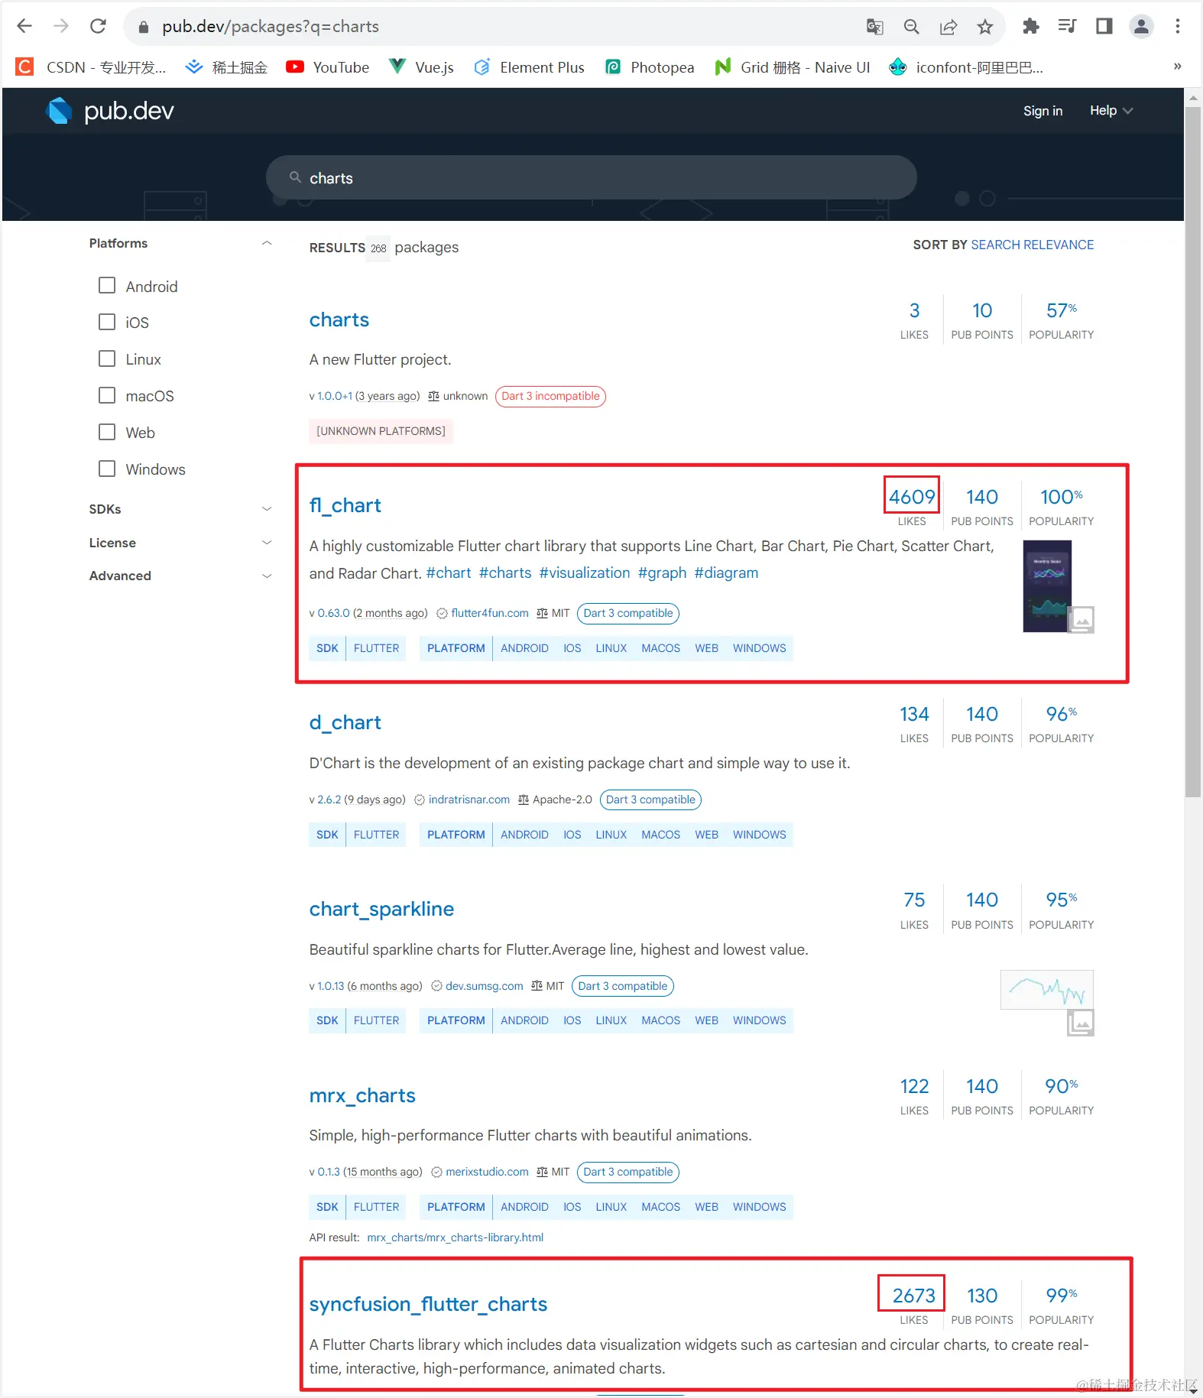This screenshot has width=1203, height=1398.
Task: Open the Grid Naive UI bookmark
Action: pos(792,67)
